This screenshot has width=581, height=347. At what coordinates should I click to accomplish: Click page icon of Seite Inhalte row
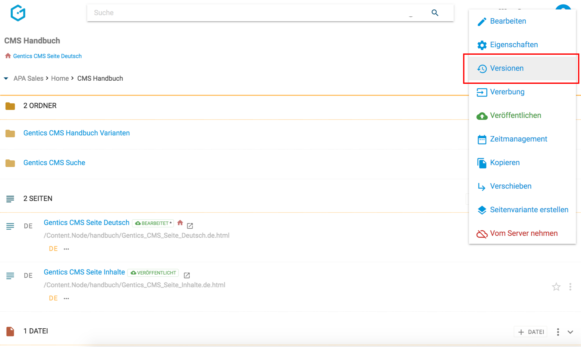tap(10, 276)
